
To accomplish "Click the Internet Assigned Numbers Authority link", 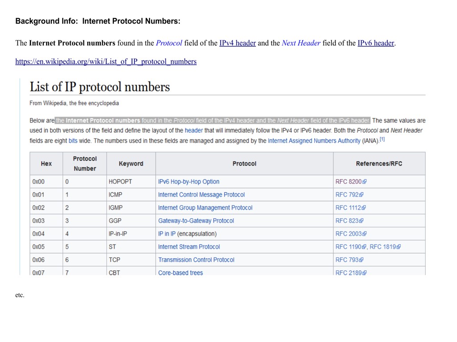I will (x=314, y=141).
